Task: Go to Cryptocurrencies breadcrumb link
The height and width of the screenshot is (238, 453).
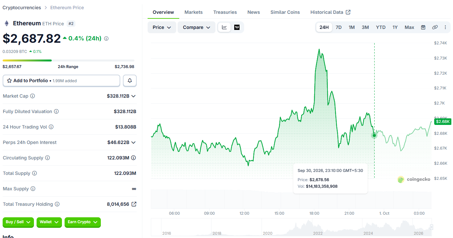Action: [22, 7]
